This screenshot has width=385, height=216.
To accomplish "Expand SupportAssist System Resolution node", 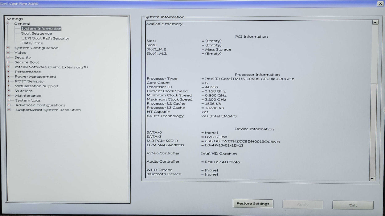I will pos(9,110).
